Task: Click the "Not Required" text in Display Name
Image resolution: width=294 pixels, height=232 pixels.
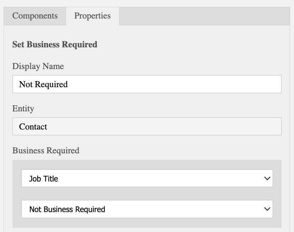Action: 43,84
